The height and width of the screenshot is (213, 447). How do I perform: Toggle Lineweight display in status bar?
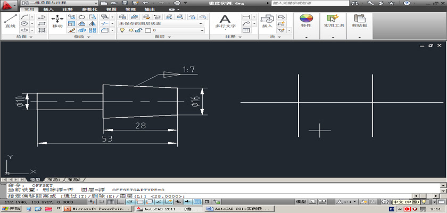[x=187, y=202]
